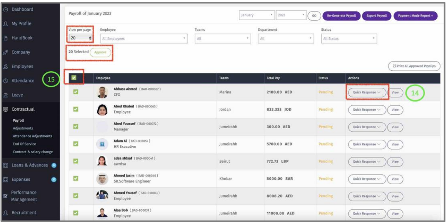Expand the Payment Mode Report dropdown
The width and height of the screenshot is (447, 222).
[x=415, y=16]
